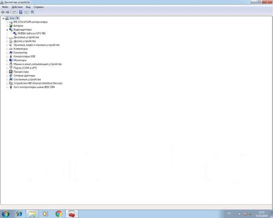
Task: Click the Scan for hardware changes icon
Action: (32, 12)
